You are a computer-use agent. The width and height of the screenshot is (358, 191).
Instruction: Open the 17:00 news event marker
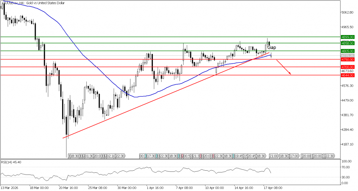295,156
